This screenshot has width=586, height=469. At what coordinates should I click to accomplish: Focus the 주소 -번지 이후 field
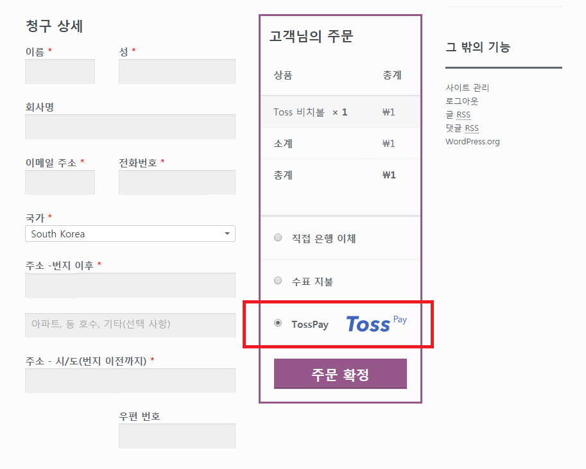pos(130,285)
